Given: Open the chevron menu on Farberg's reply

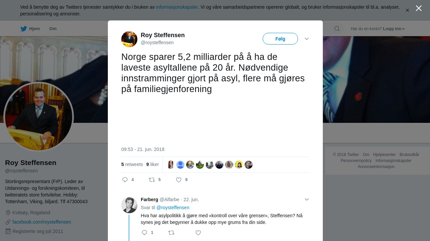Looking at the screenshot, I should click(x=307, y=199).
